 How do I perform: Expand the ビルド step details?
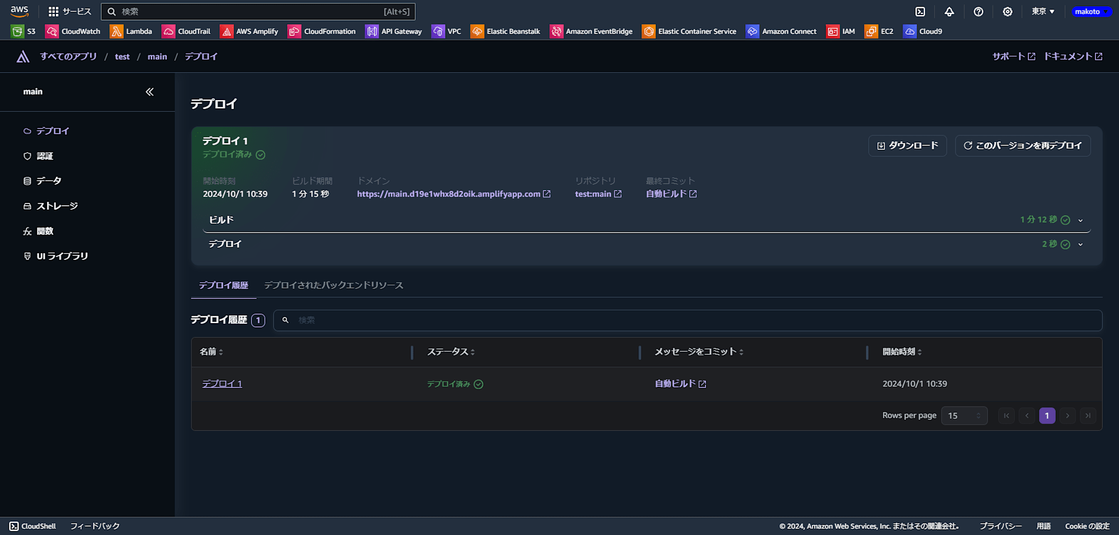click(1080, 220)
